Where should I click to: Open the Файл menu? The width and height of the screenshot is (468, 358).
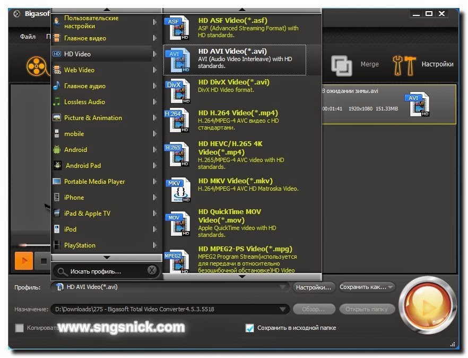28,37
